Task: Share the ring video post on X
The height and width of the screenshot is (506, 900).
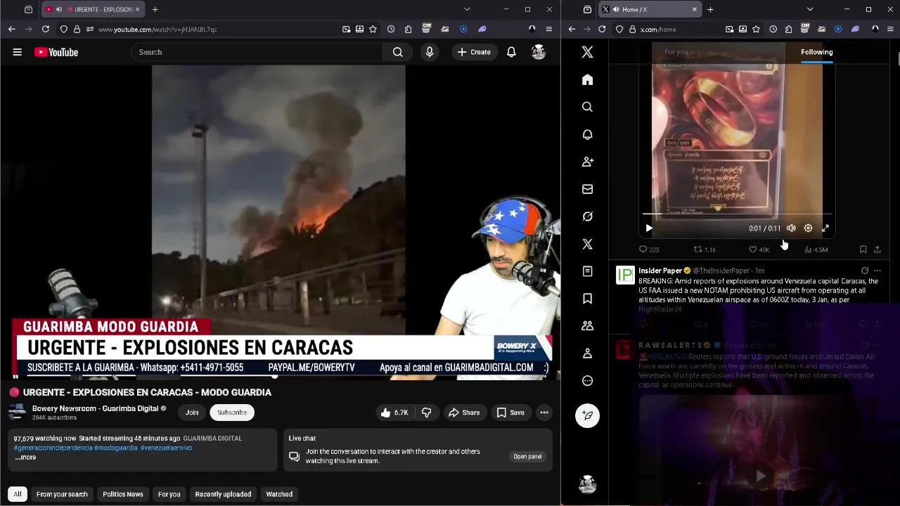Action: 877,249
